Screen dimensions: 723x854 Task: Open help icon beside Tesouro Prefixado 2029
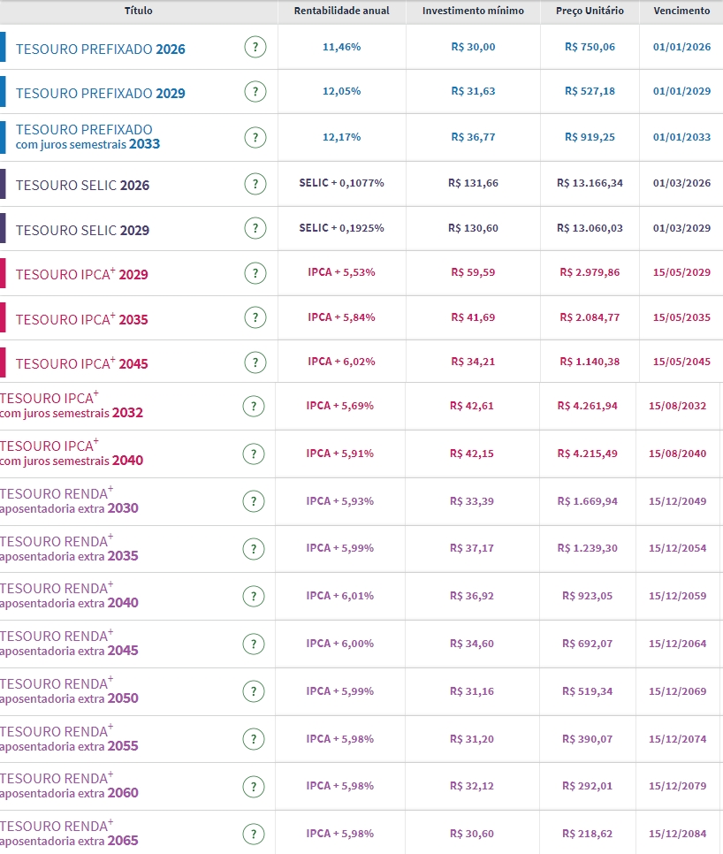(255, 92)
